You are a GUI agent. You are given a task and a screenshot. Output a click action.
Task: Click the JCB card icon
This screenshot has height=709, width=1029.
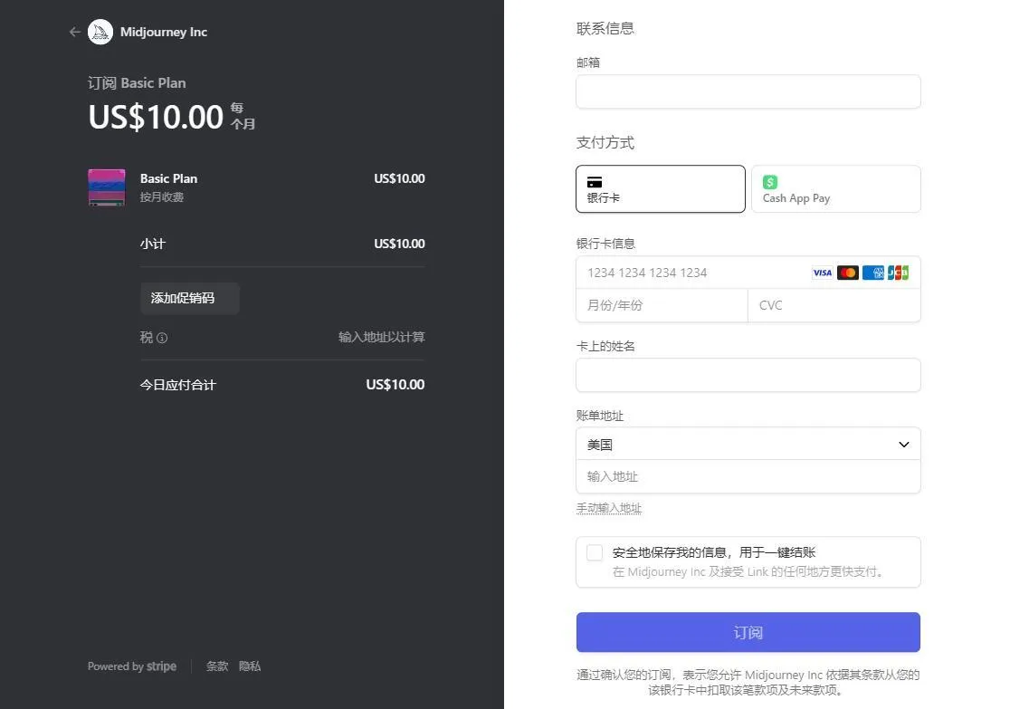[898, 273]
